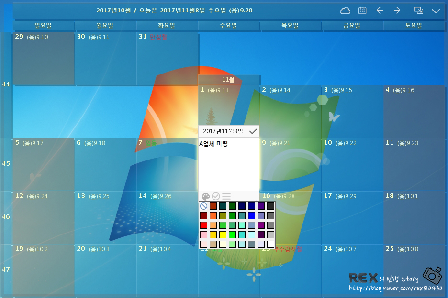The width and height of the screenshot is (448, 298).
Task: Open the November 11 day cell
Action: 414,165
